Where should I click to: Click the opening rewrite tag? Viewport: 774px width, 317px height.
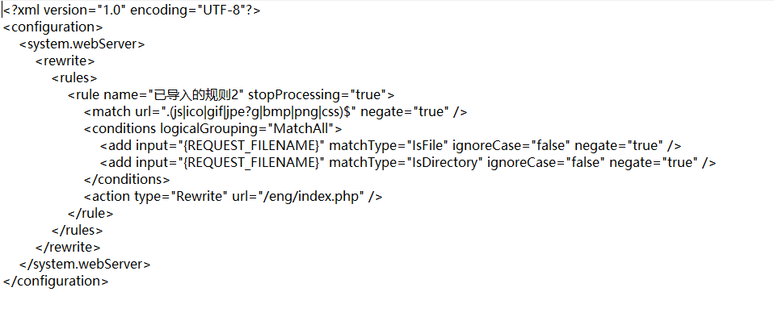pyautogui.click(x=65, y=61)
